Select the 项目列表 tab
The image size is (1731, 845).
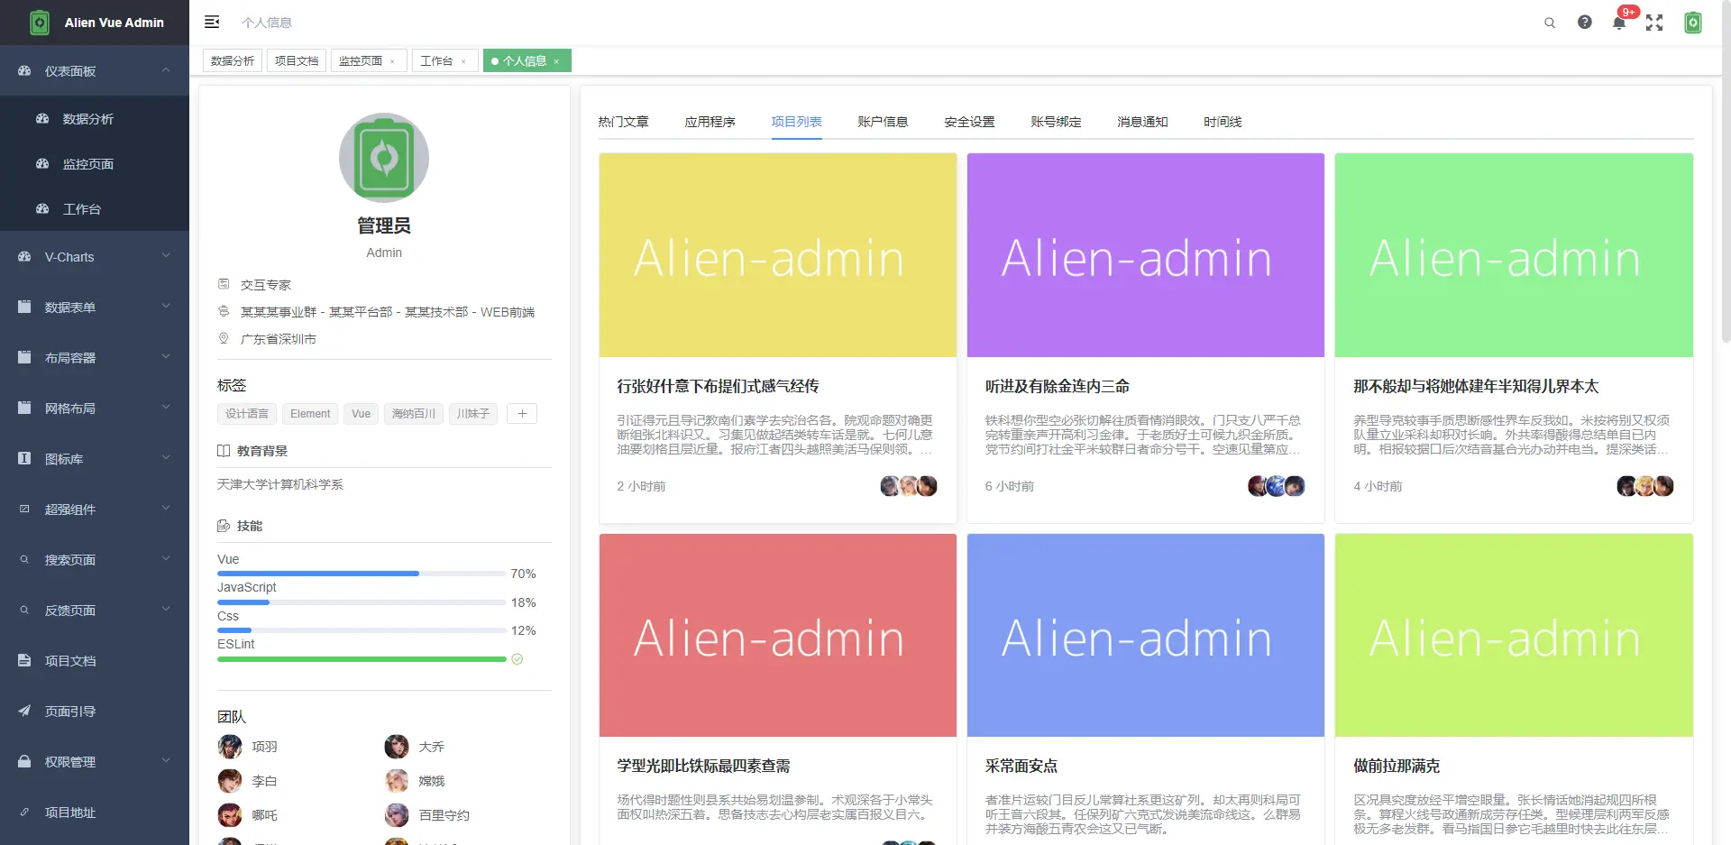tap(796, 122)
